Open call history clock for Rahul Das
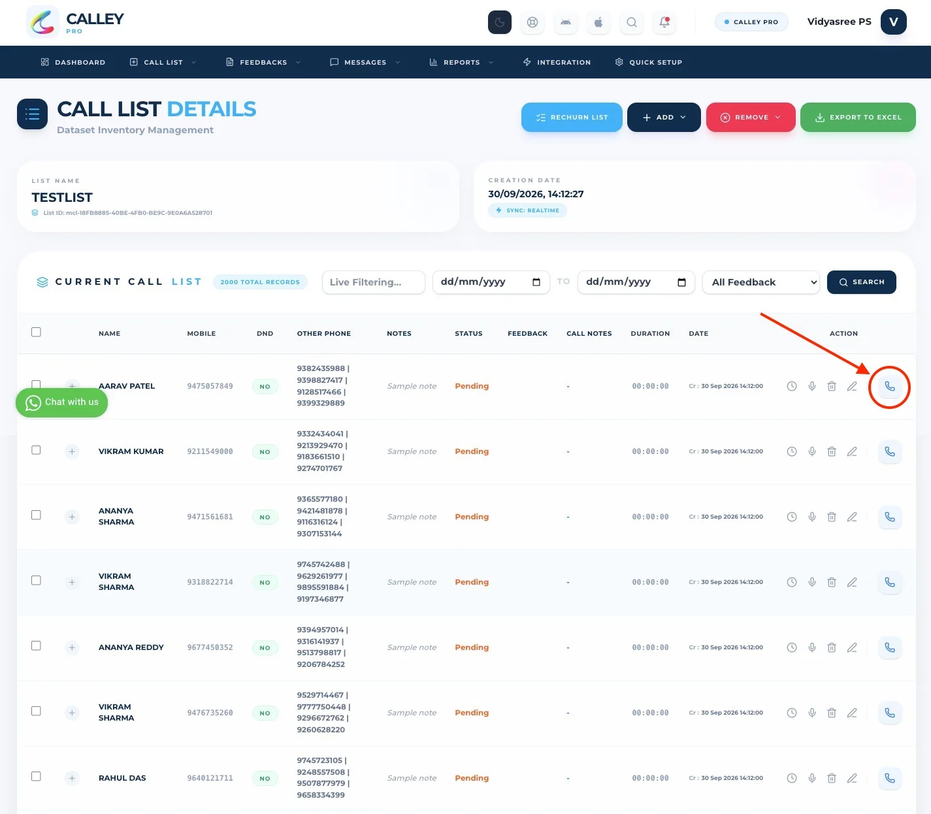931x814 pixels. 792,778
